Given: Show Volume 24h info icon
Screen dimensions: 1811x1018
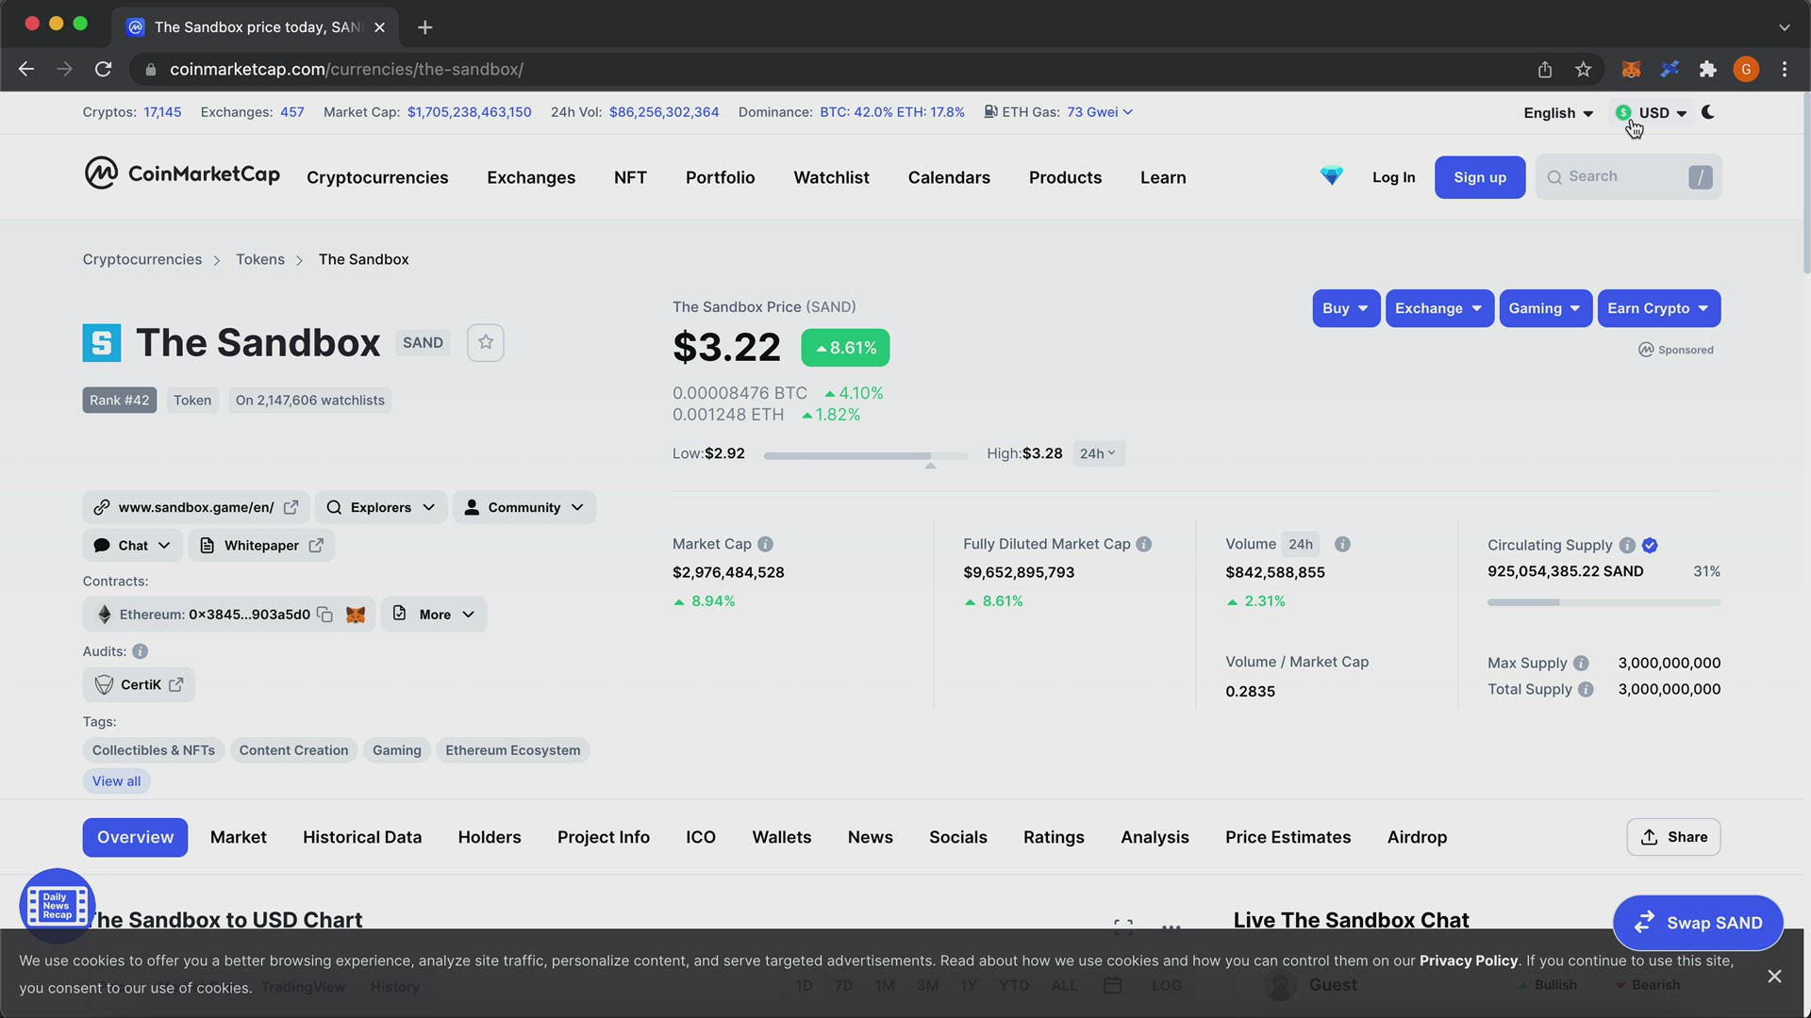Looking at the screenshot, I should click(x=1342, y=544).
